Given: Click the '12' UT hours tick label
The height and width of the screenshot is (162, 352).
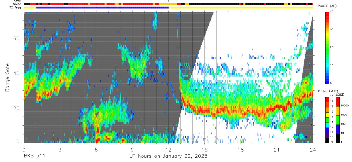Looking at the screenshot, I should pos(169,150).
